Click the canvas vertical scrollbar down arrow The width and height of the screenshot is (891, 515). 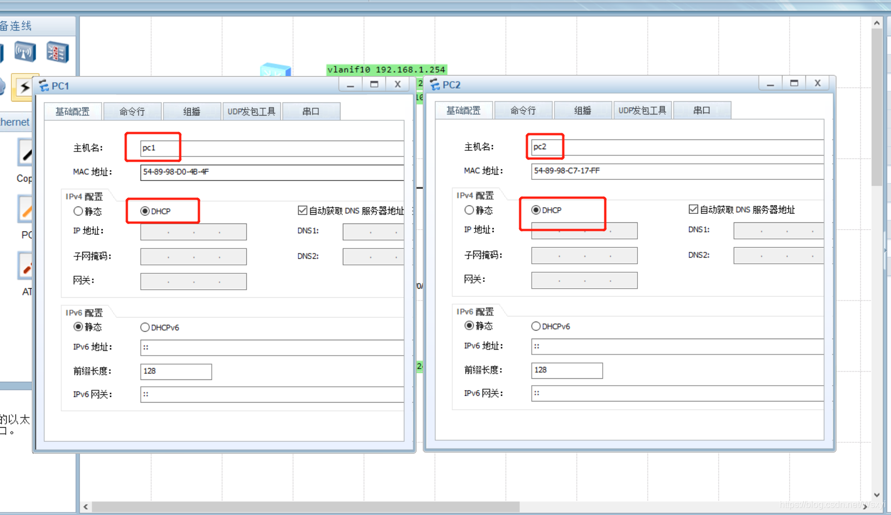877,495
